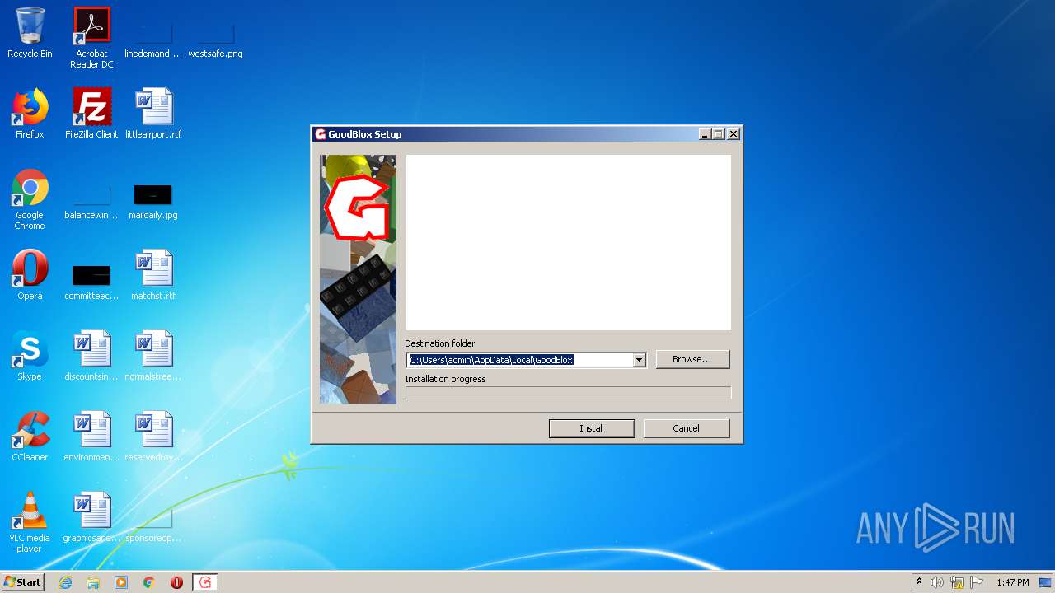Select maildaily.jpg image icon
Viewport: 1055px width, 593px height.
click(x=153, y=203)
